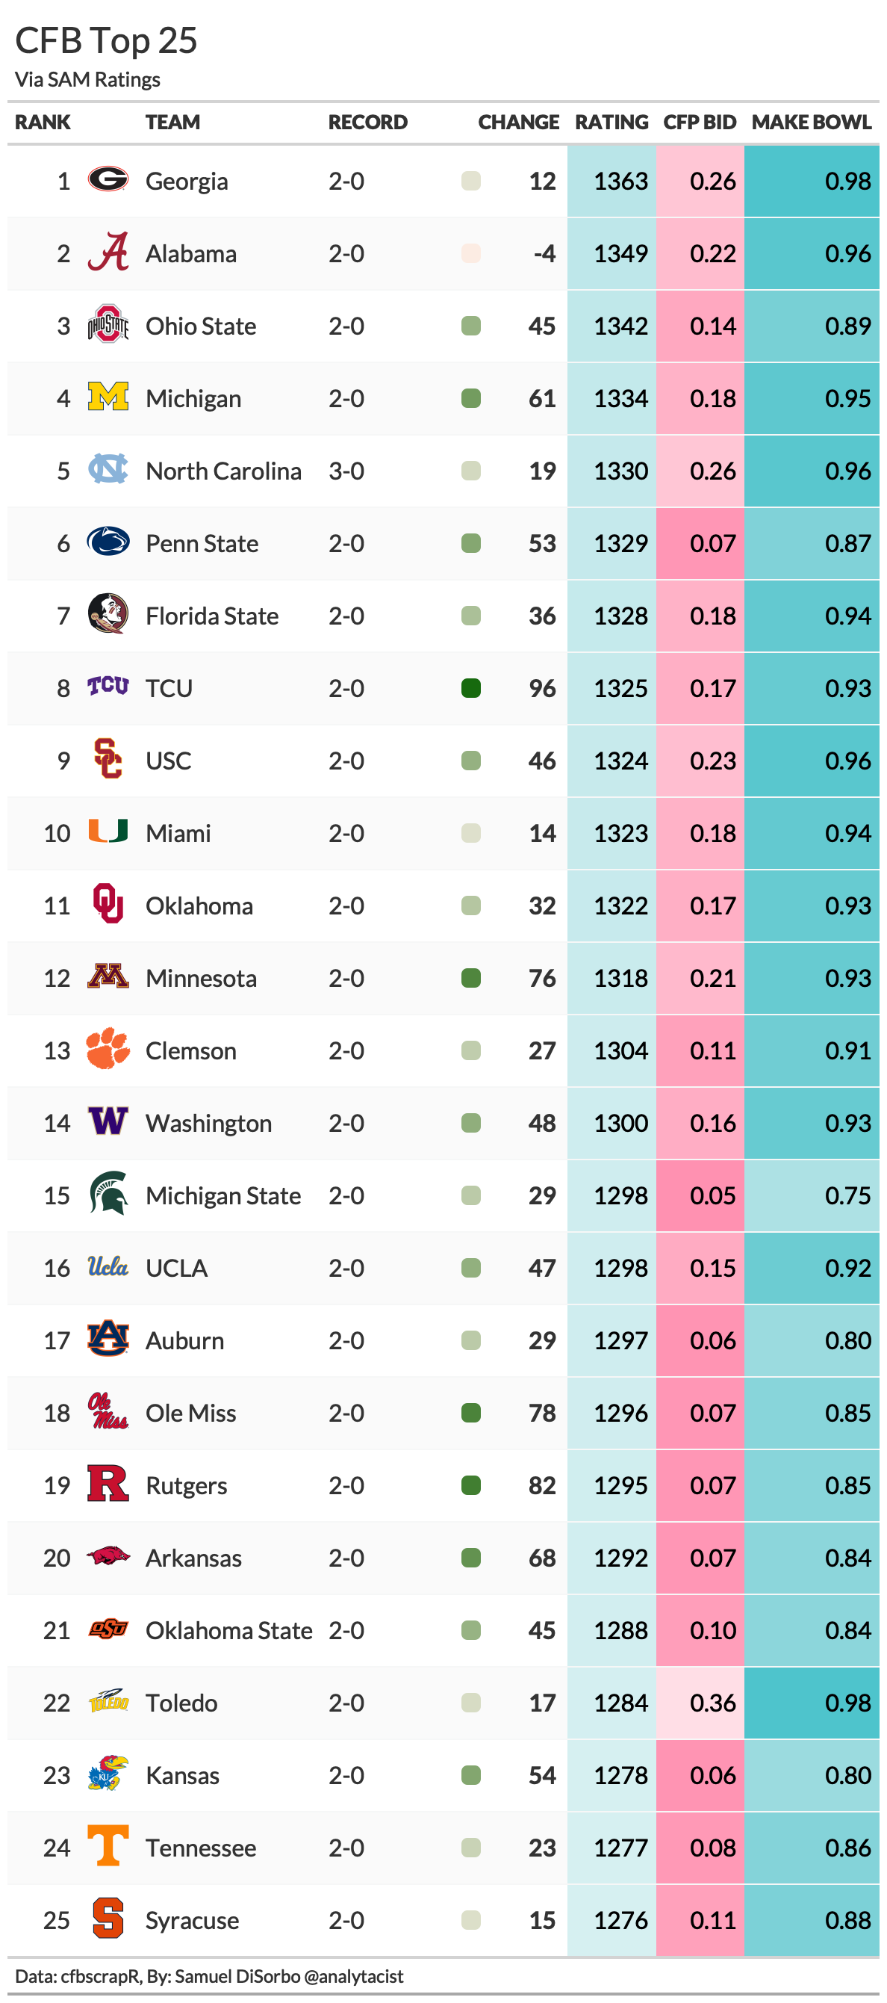The width and height of the screenshot is (887, 2003).
Task: Click the CFP BID column header
Action: [699, 122]
